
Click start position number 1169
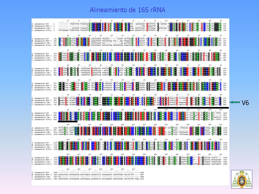tap(55, 143)
